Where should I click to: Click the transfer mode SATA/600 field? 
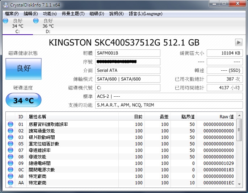coord(128,79)
